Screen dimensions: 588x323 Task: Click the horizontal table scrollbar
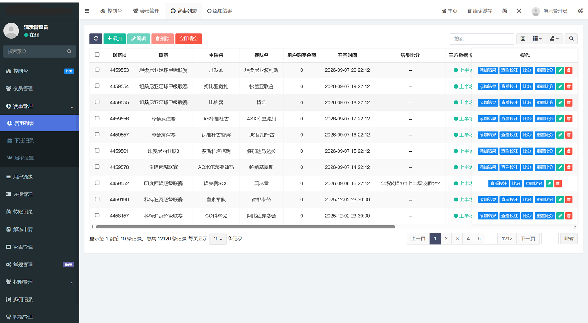tap(246, 227)
